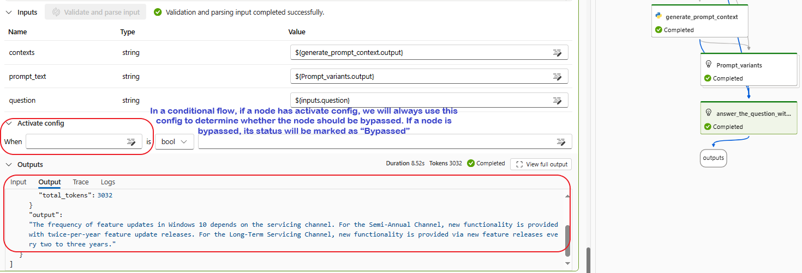Click lightbulb icon on answer_the_question node

coord(709,113)
